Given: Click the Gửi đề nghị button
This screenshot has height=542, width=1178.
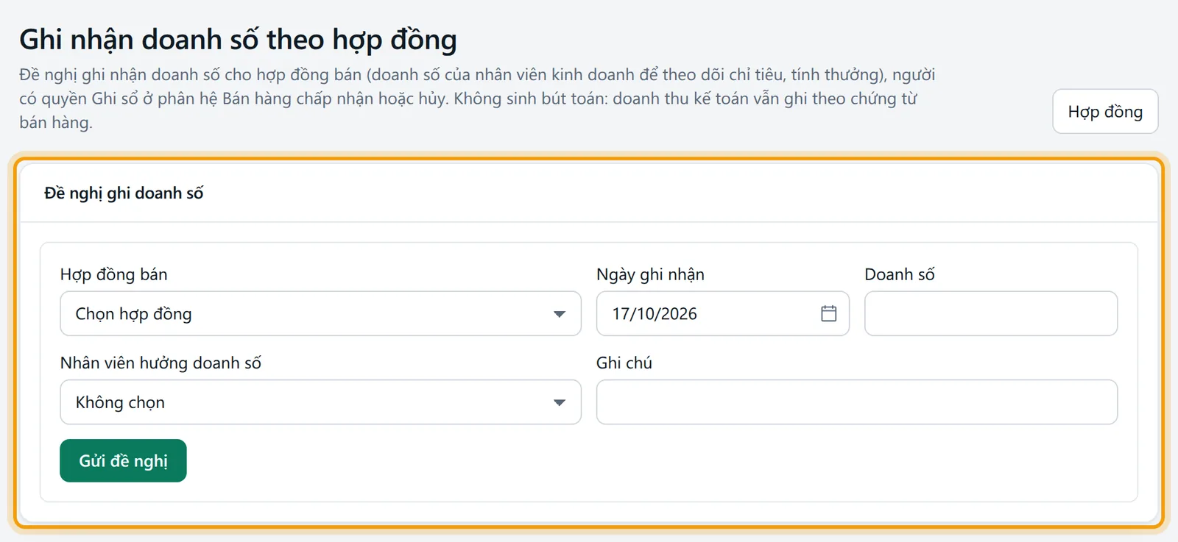Looking at the screenshot, I should (x=123, y=460).
